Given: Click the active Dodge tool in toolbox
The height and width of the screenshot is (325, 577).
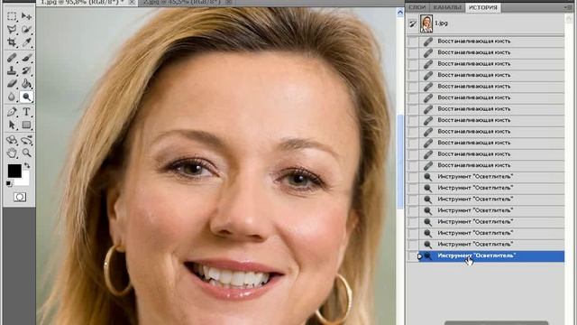Looking at the screenshot, I should [26, 97].
